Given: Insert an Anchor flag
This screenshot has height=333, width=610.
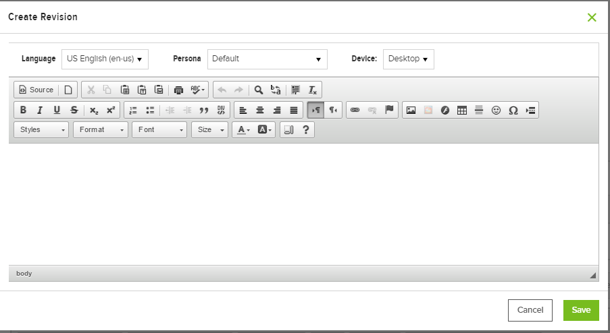Looking at the screenshot, I should 389,110.
